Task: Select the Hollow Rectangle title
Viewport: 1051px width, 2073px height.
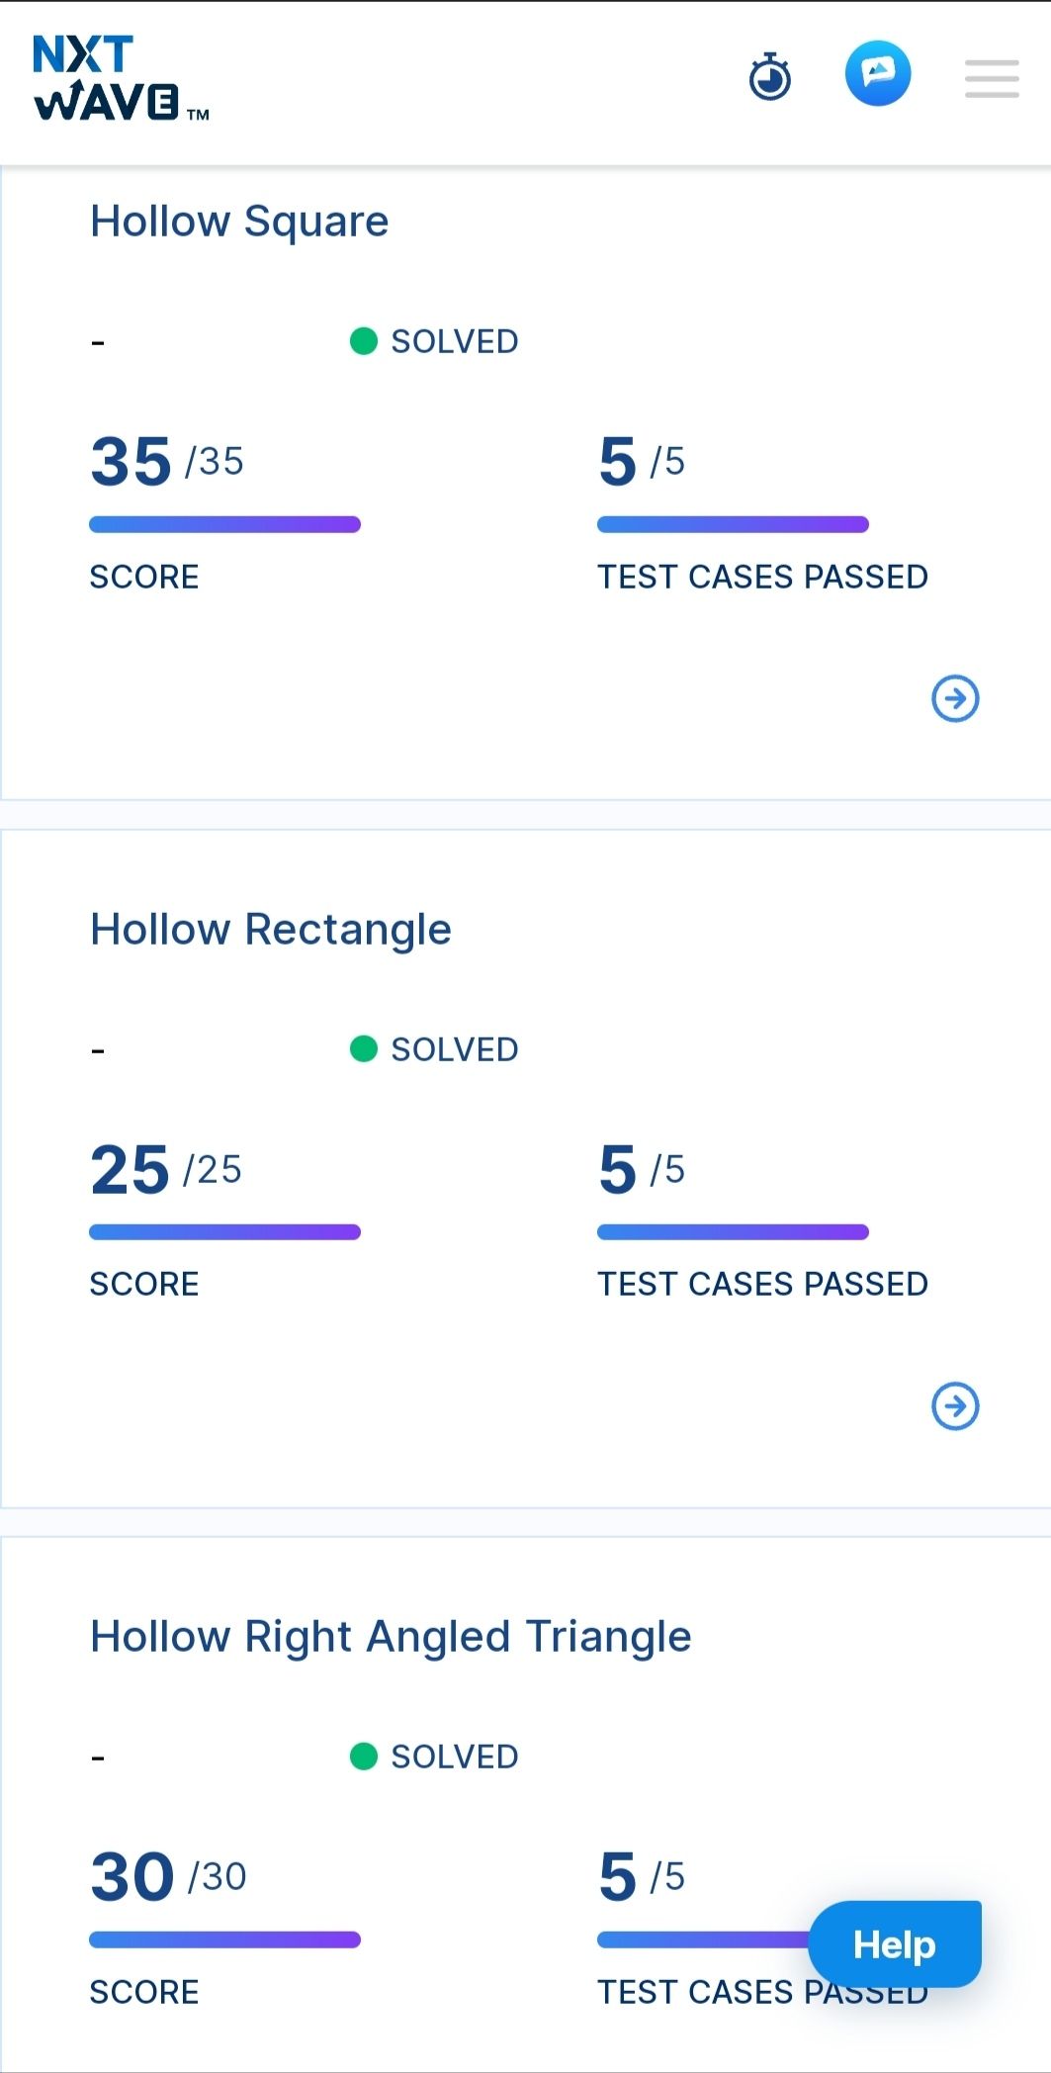Action: [x=271, y=930]
